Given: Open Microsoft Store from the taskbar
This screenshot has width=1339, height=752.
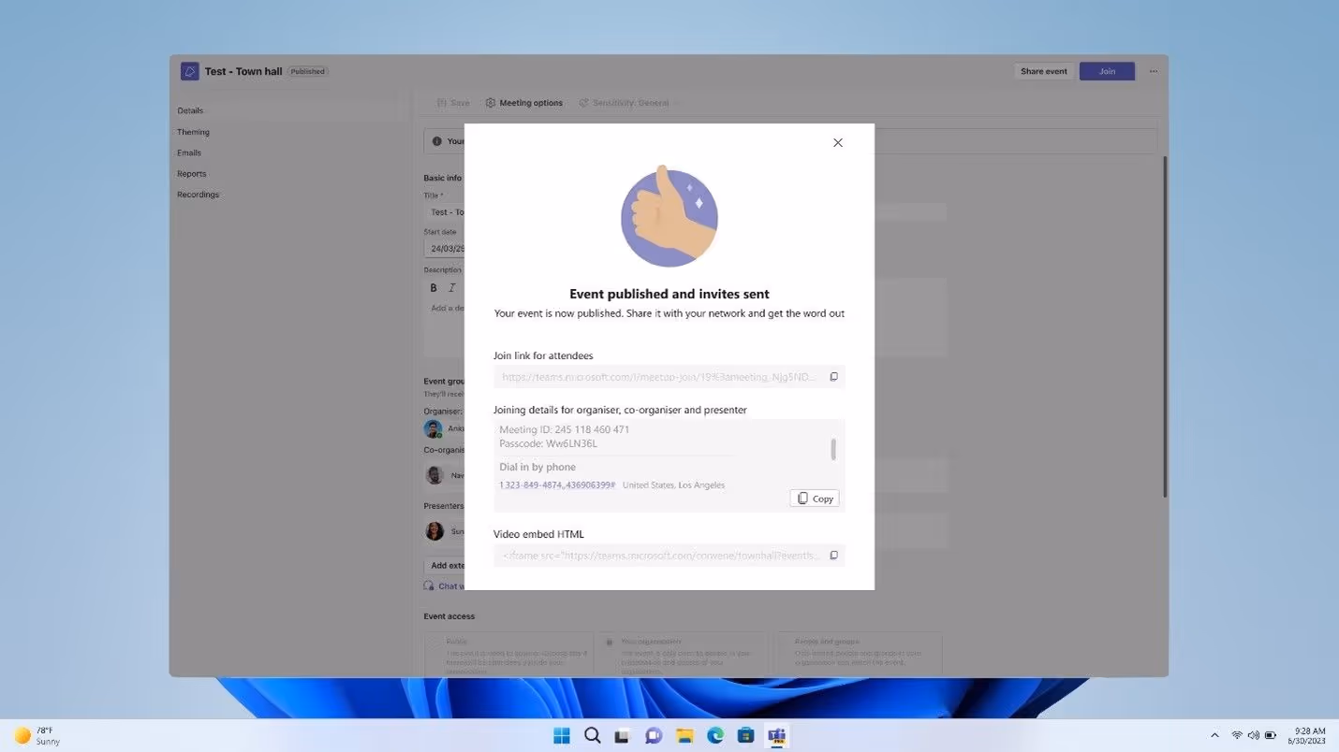Looking at the screenshot, I should (x=745, y=735).
